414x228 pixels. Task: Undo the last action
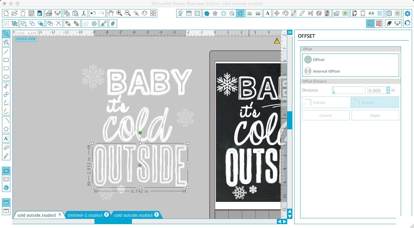pos(93,13)
